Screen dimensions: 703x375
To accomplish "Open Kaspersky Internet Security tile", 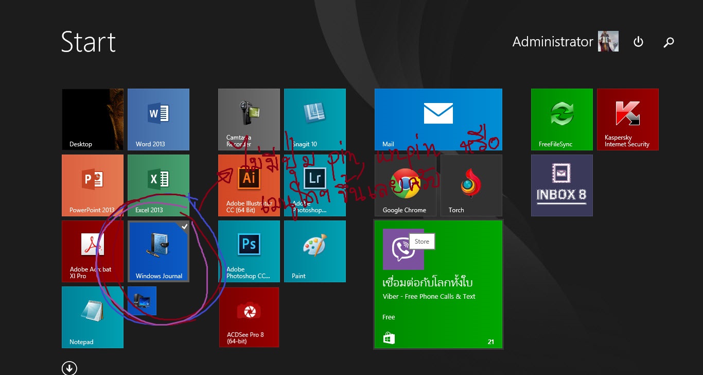I will pos(628,120).
